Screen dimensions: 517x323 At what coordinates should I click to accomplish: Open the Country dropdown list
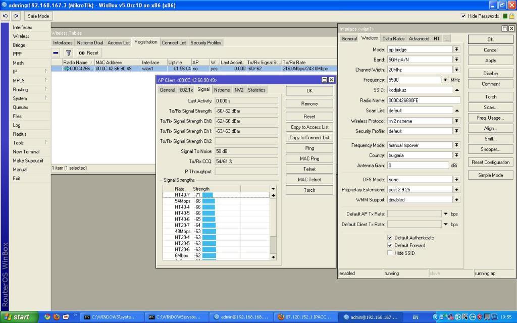coord(456,155)
